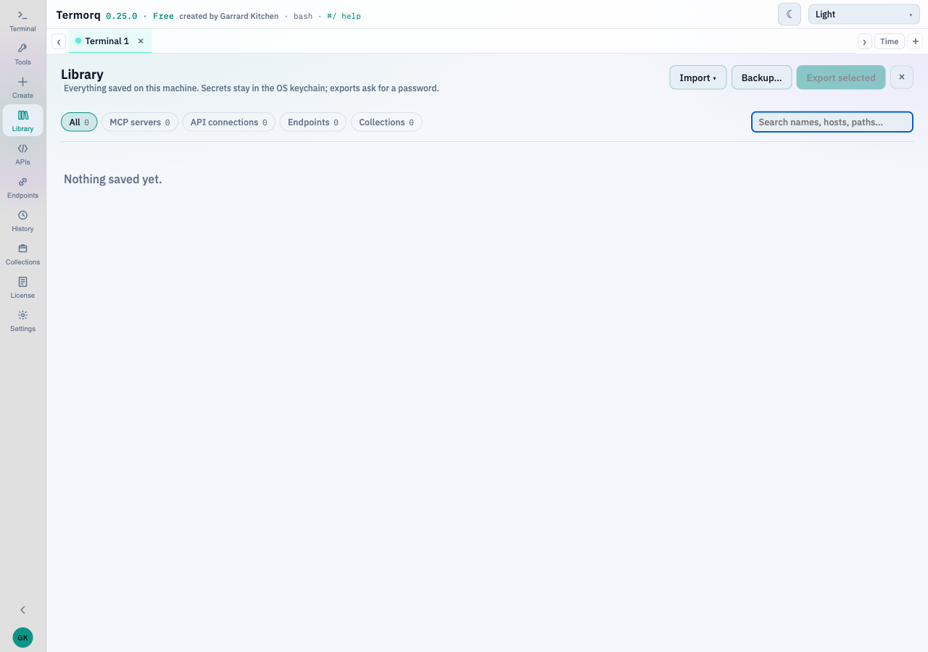The width and height of the screenshot is (928, 652).
Task: Collapse the sidebar with the chevron
Action: pos(22,610)
